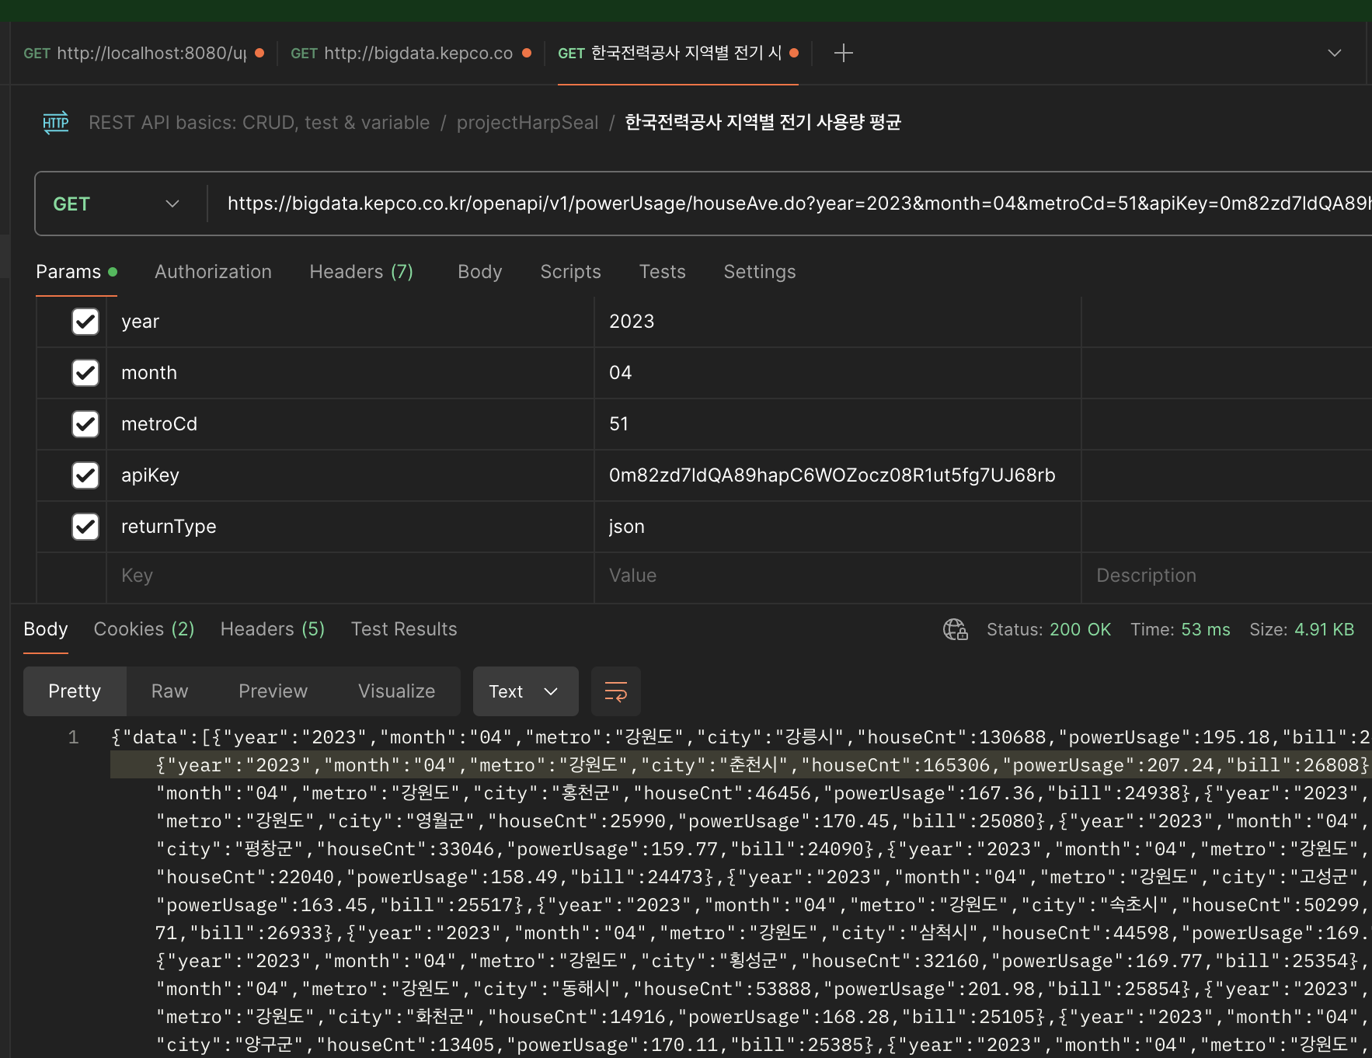Open a new request tab with plus icon
The image size is (1372, 1058).
[843, 53]
